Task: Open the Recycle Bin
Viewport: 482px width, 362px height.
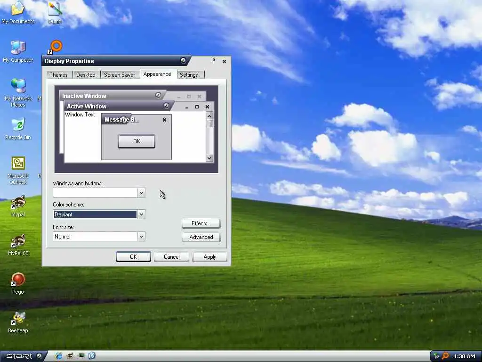Action: [x=18, y=129]
